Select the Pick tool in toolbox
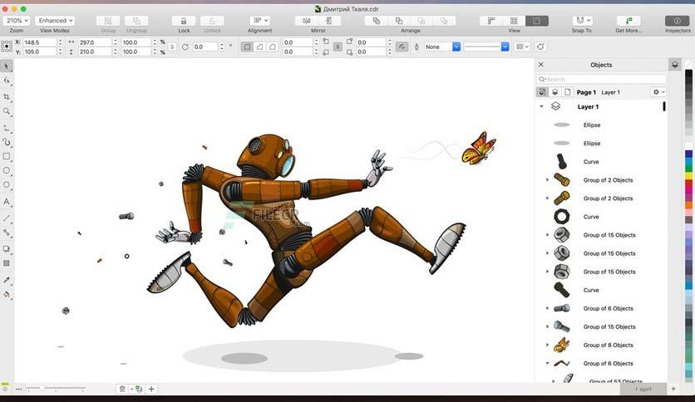 point(7,66)
